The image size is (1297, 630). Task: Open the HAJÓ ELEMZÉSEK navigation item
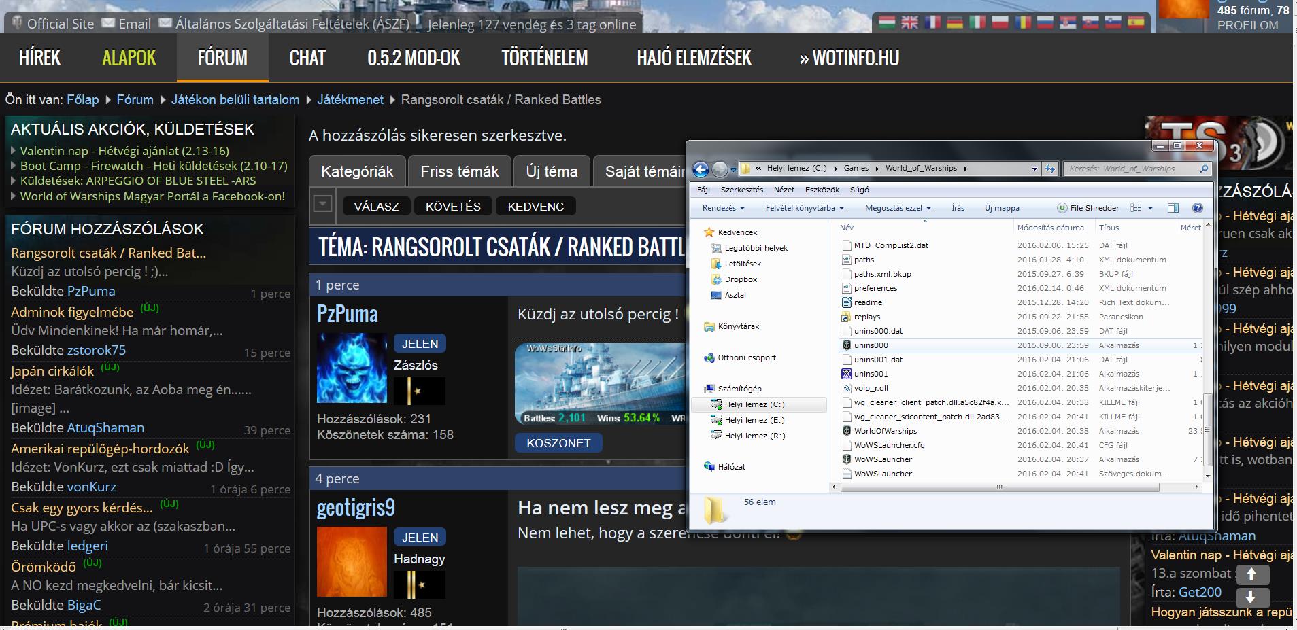[694, 58]
